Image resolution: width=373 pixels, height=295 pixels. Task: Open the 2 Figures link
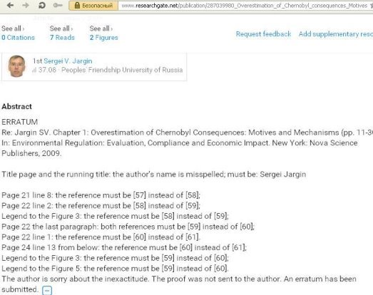(x=103, y=38)
